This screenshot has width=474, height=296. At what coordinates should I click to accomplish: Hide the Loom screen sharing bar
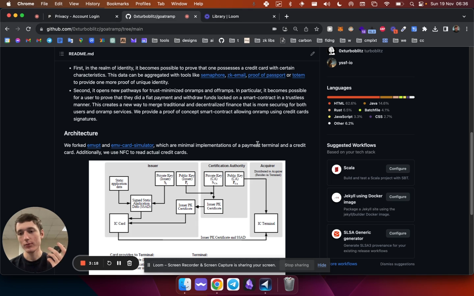tap(322, 265)
